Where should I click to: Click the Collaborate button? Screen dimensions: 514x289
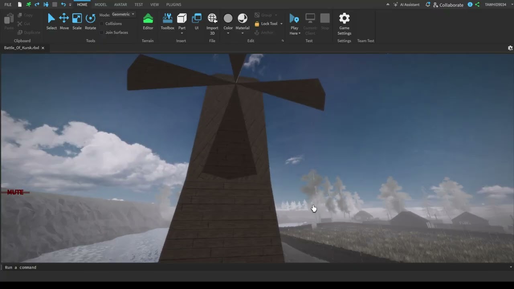click(x=448, y=5)
